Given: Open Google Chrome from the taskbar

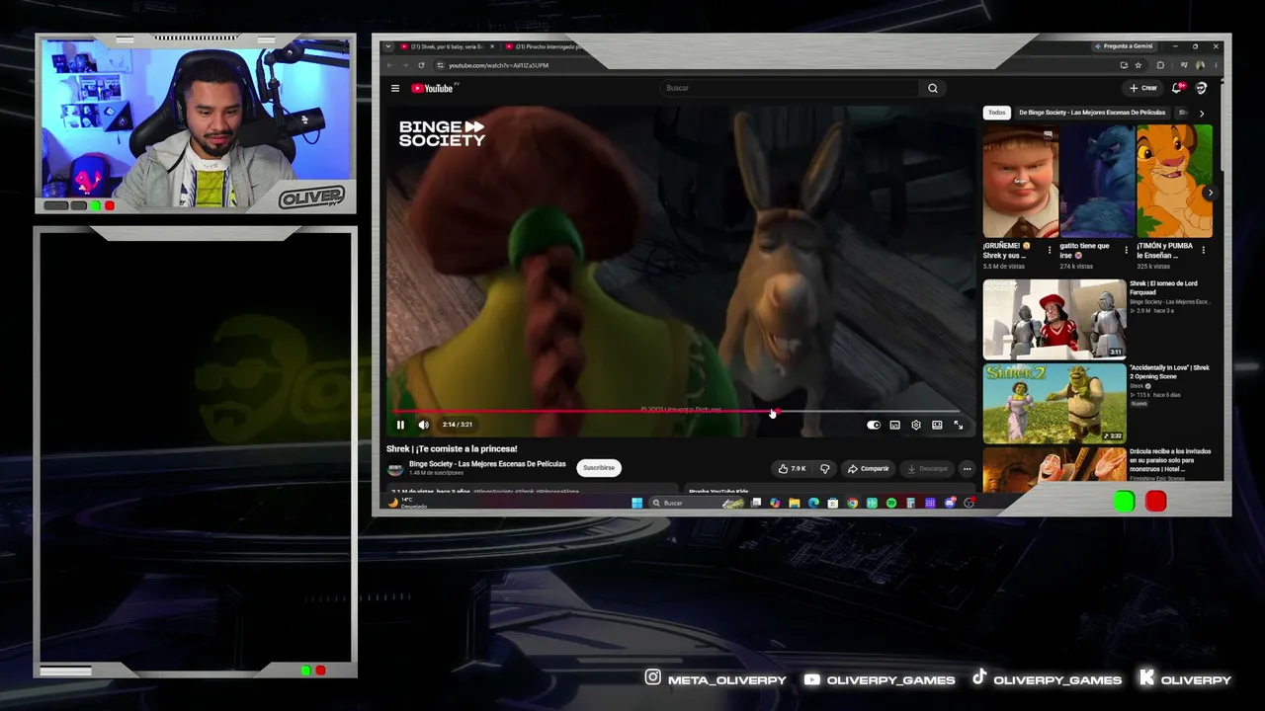Looking at the screenshot, I should 852,503.
